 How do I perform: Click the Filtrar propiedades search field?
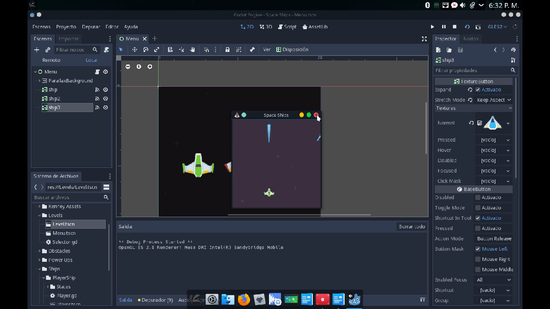tap(471, 70)
